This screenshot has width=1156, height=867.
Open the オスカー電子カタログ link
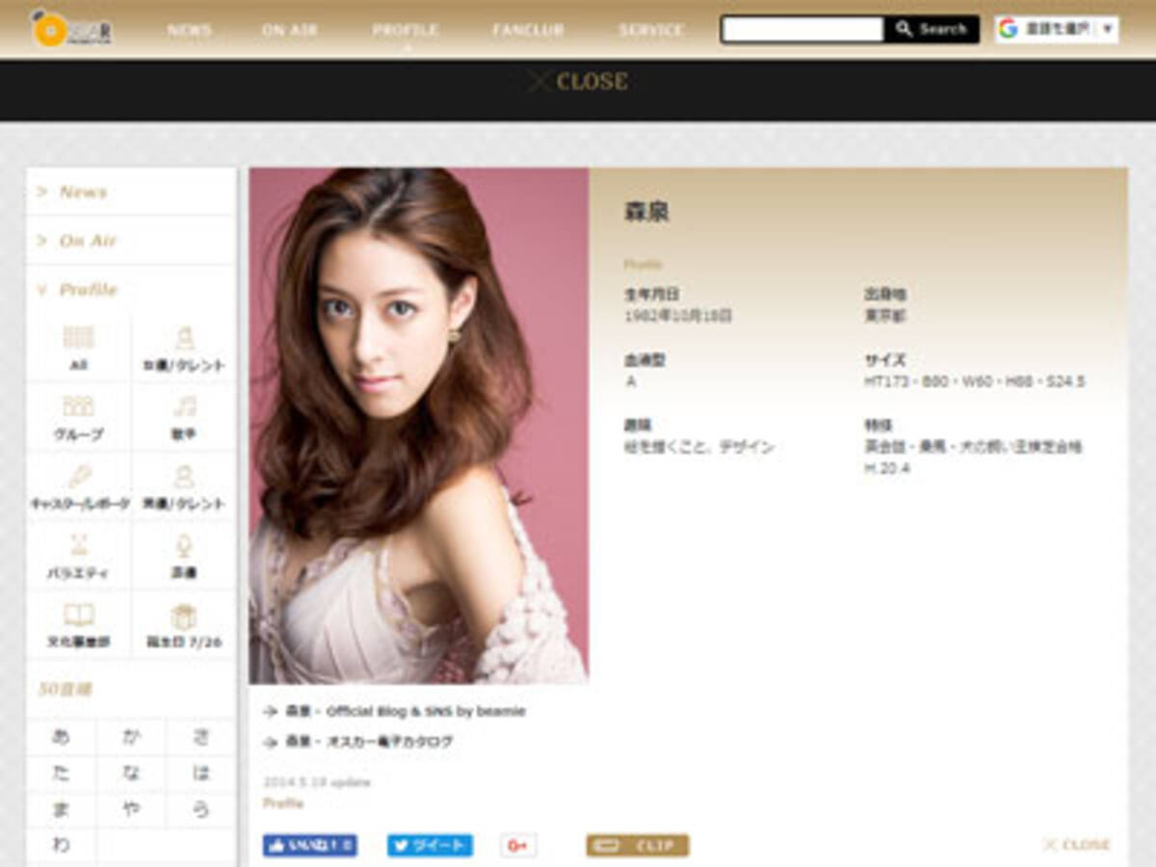369,742
